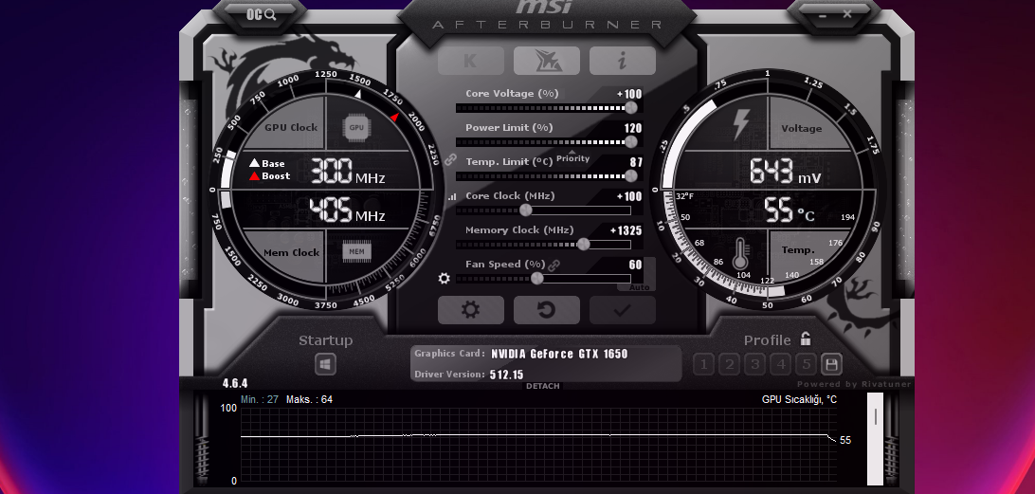Select profile slot 2

[729, 364]
